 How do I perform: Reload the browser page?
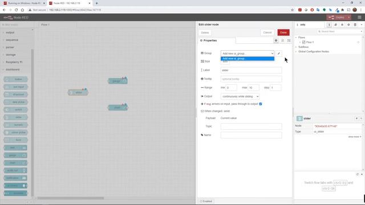(x=17, y=10)
